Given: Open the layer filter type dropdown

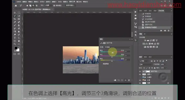Looking at the screenshot, I should point(144,61).
